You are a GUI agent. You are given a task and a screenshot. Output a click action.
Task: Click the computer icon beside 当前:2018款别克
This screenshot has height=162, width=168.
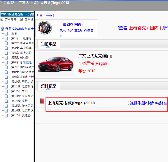(x=2, y=29)
